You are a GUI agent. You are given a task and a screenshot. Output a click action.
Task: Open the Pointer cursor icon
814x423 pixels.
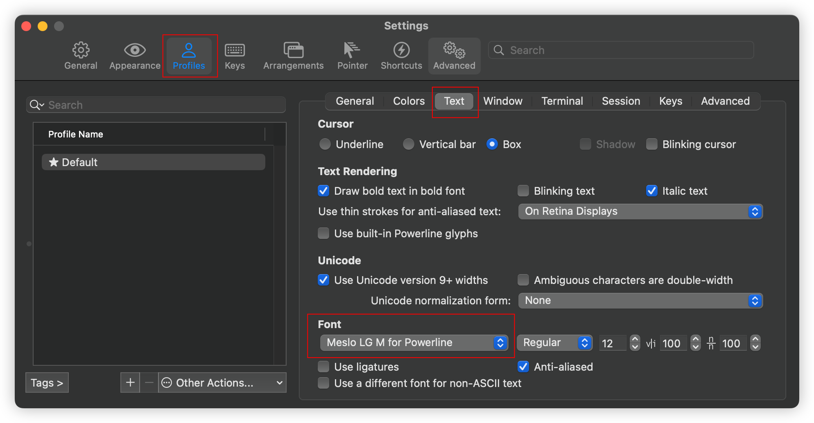click(x=351, y=50)
